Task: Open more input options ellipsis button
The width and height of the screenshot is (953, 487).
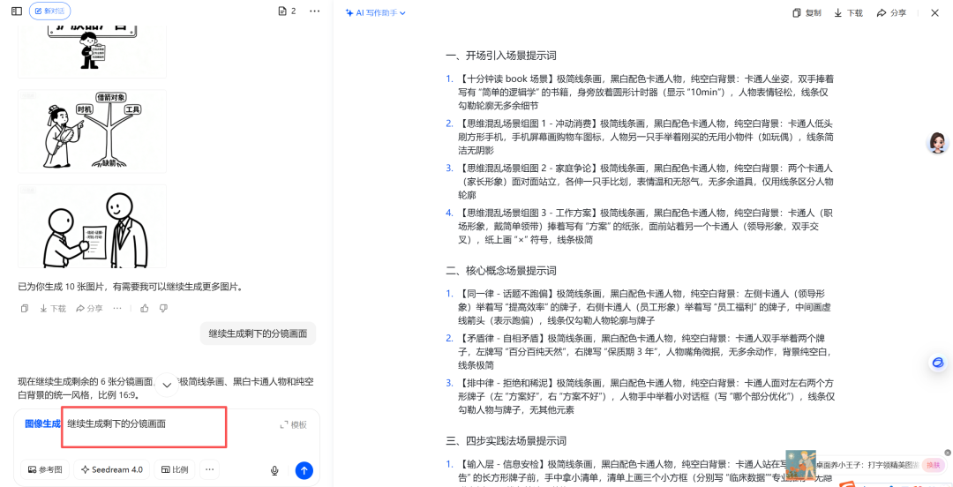Action: [x=209, y=469]
